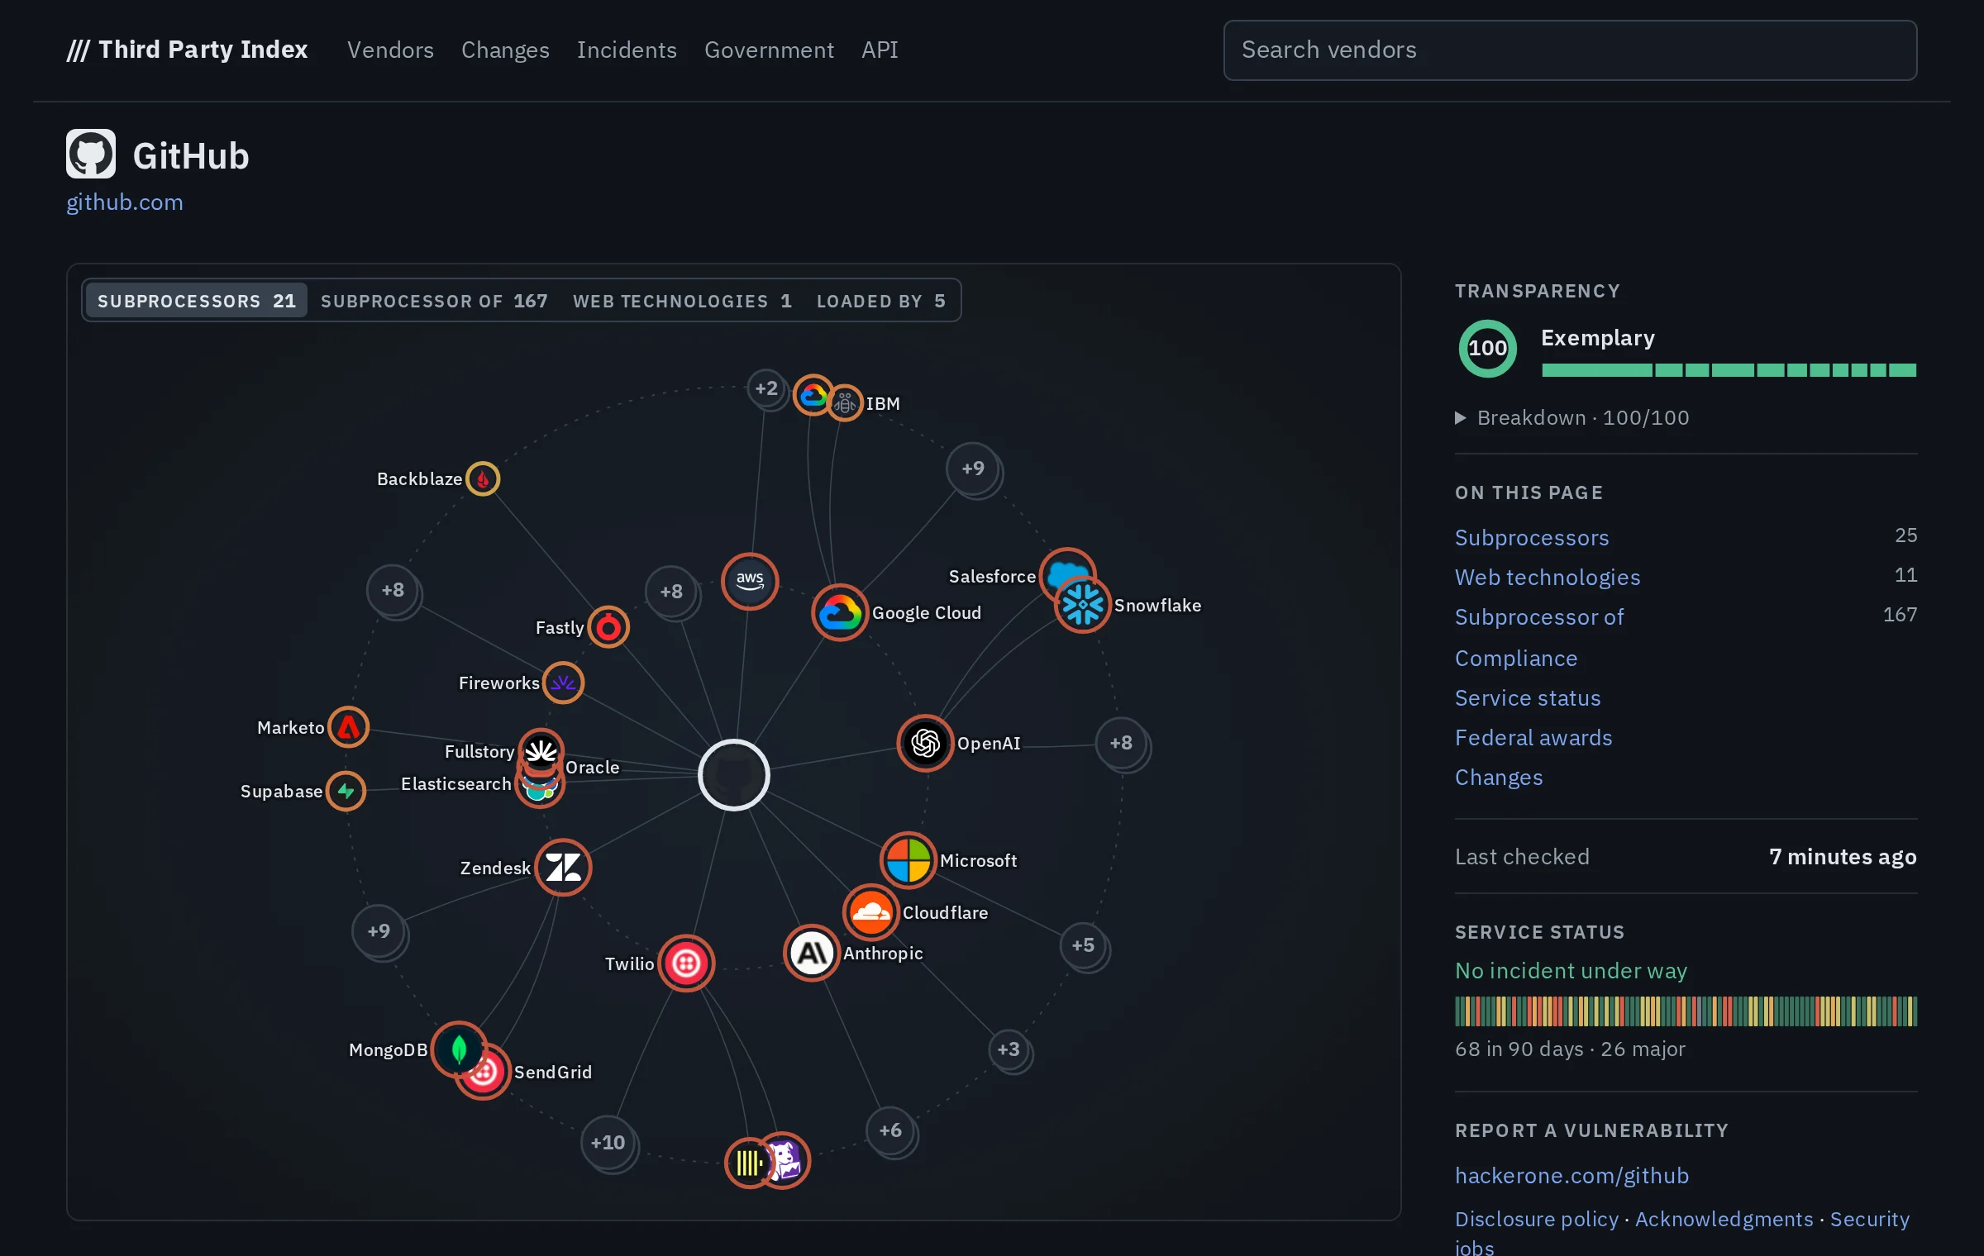
Task: Open the github.com link
Action: [125, 202]
